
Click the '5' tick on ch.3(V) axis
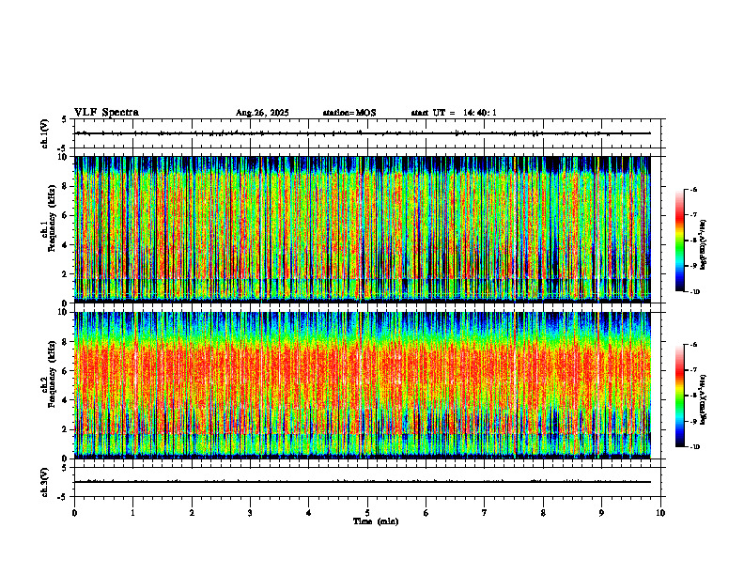pos(65,468)
